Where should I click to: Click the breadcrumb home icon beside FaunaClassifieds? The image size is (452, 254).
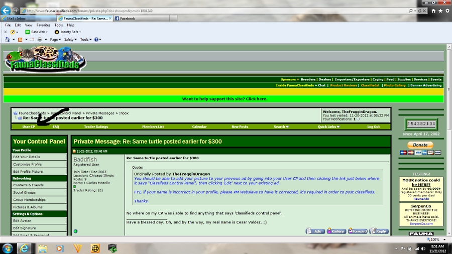point(15,113)
